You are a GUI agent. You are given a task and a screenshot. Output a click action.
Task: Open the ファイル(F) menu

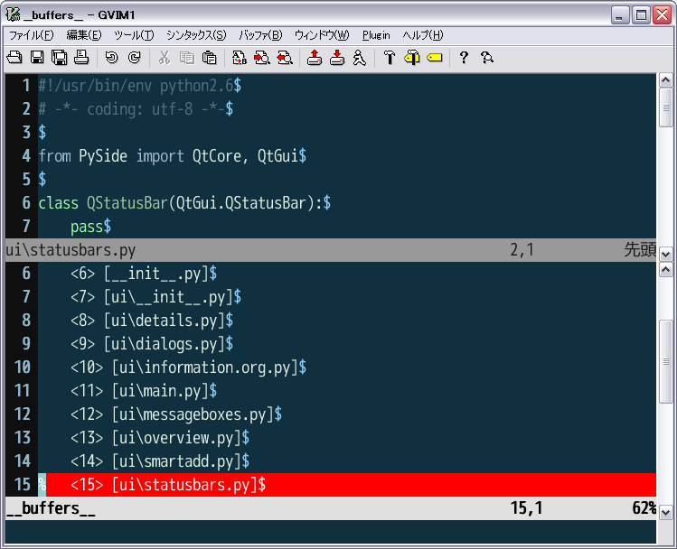(x=32, y=35)
